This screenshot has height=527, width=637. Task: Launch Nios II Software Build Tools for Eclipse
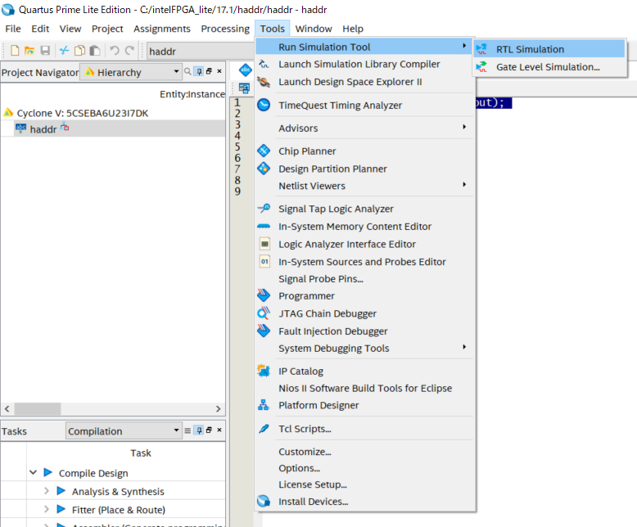(364, 388)
